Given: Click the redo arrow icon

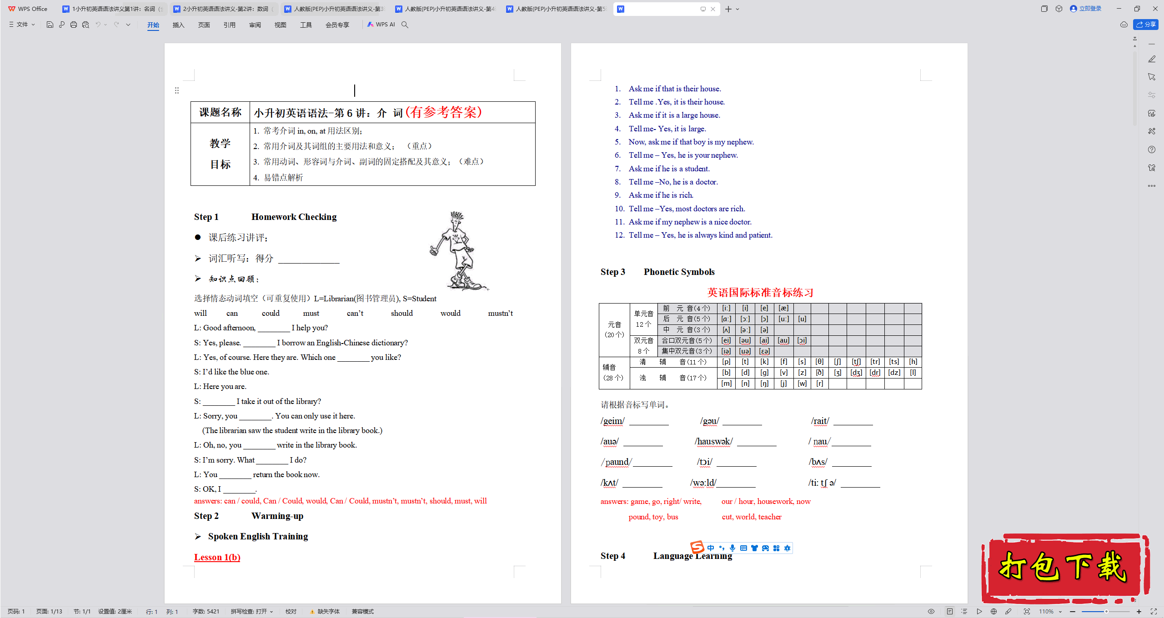Looking at the screenshot, I should (116, 25).
